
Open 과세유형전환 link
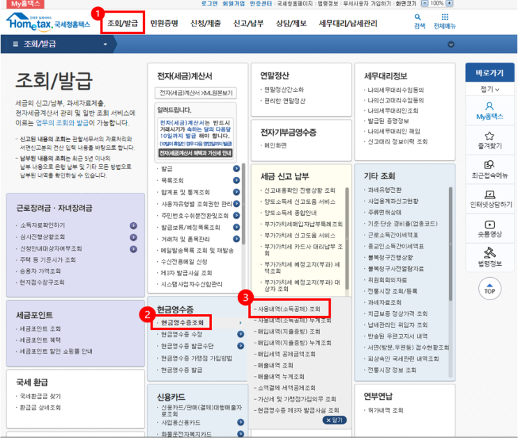pos(385,190)
